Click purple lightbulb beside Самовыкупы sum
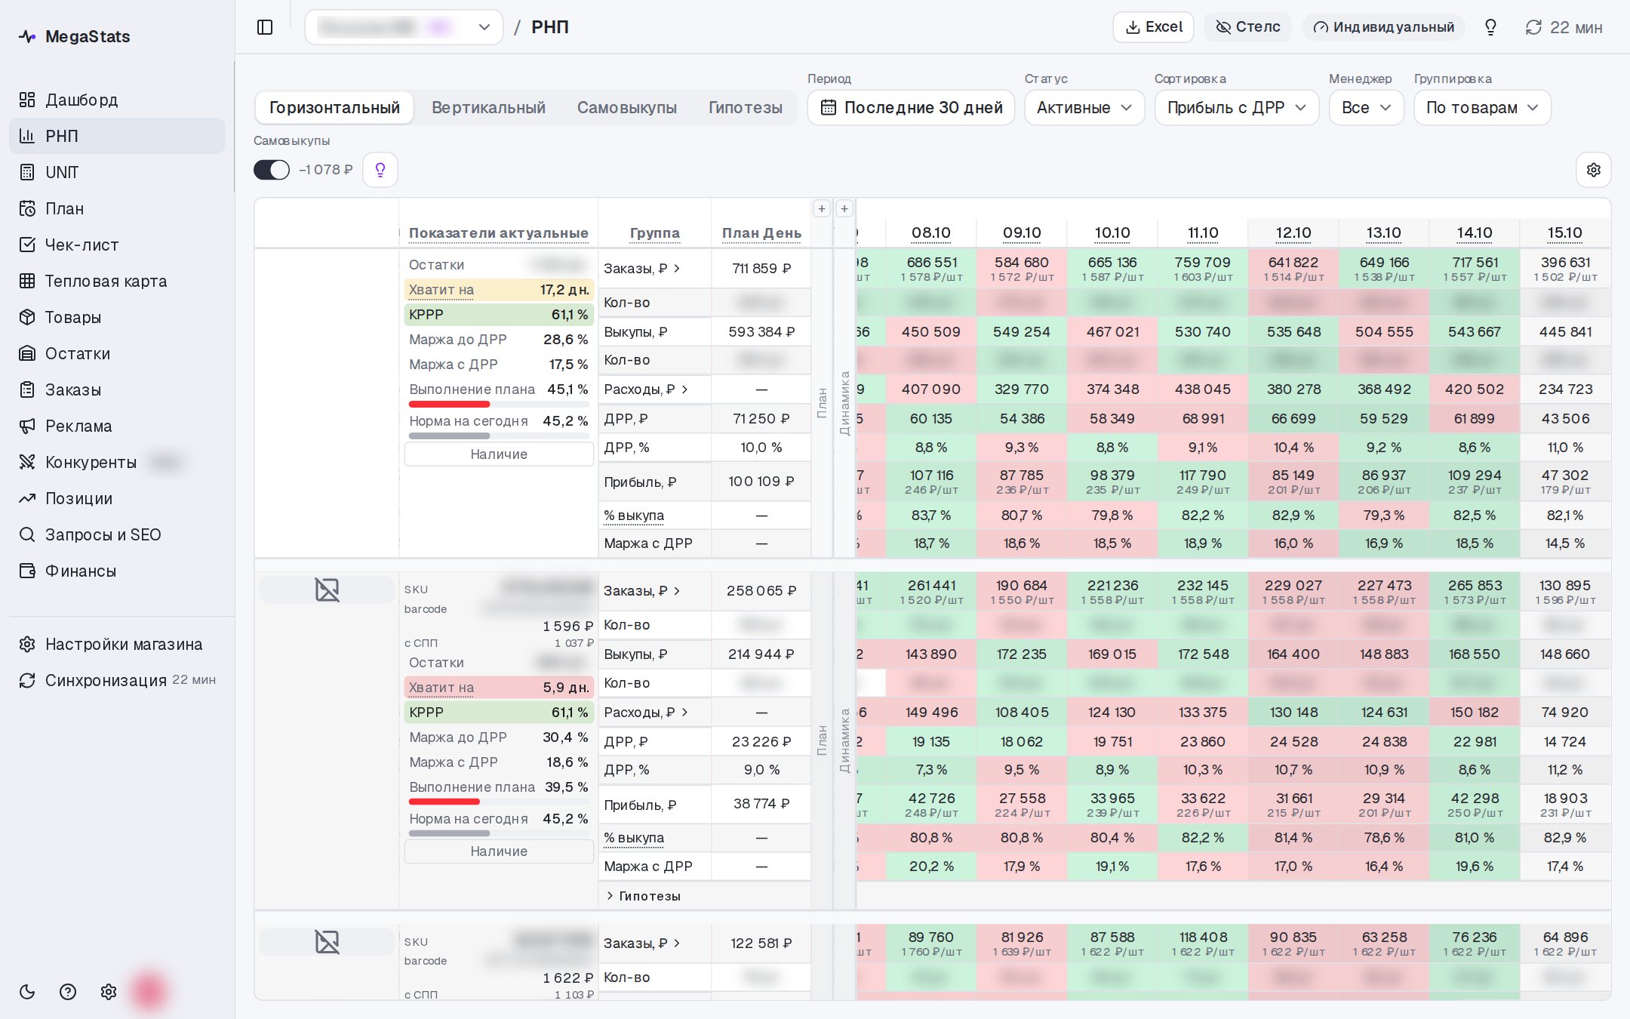 pyautogui.click(x=380, y=170)
